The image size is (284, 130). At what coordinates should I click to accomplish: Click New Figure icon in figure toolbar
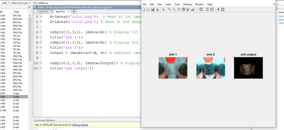coord(143,10)
